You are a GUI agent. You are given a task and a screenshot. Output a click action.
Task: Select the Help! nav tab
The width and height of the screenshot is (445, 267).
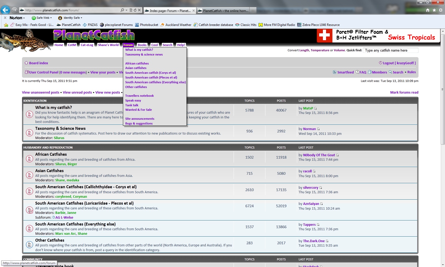point(181,45)
